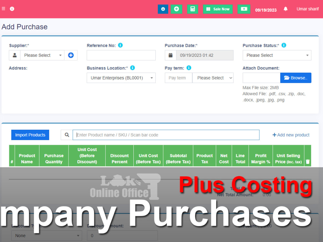The height and width of the screenshot is (242, 323).
Task: Click the green money note icon button
Action: pos(244,9)
